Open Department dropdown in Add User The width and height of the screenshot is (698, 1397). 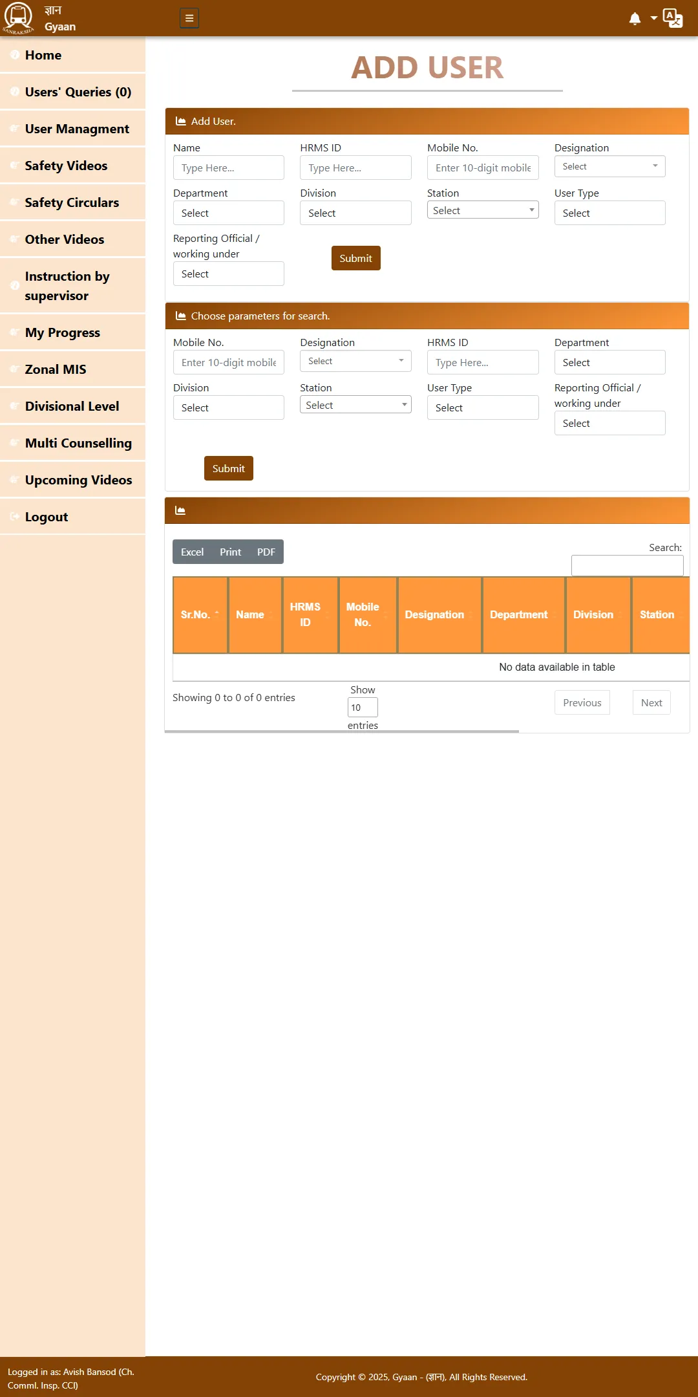(229, 213)
